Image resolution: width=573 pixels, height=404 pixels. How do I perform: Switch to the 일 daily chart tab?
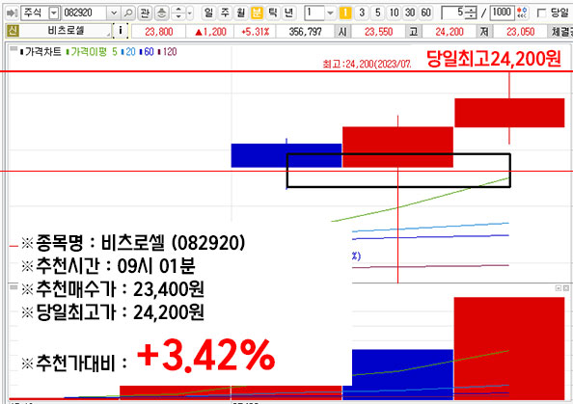point(208,13)
